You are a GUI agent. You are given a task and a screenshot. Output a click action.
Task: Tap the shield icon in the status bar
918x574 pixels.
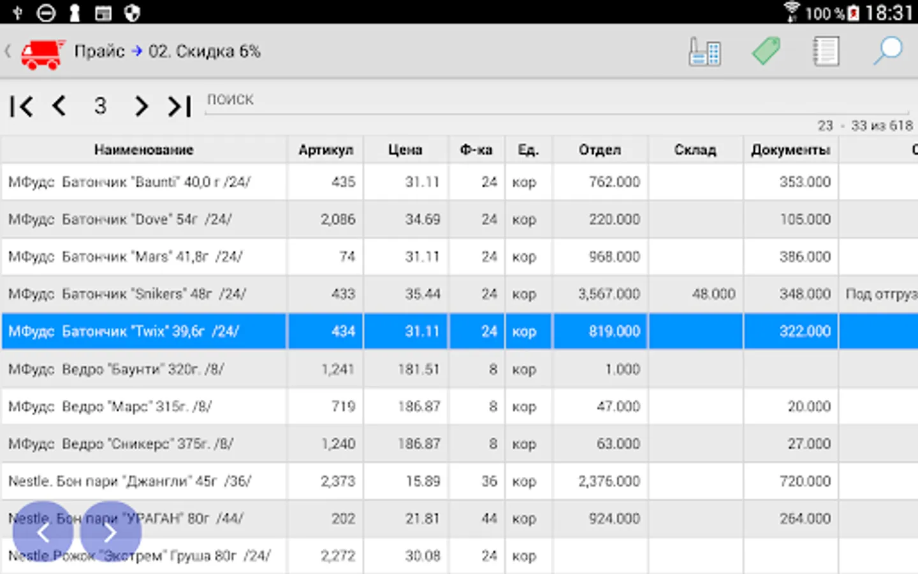(x=132, y=13)
